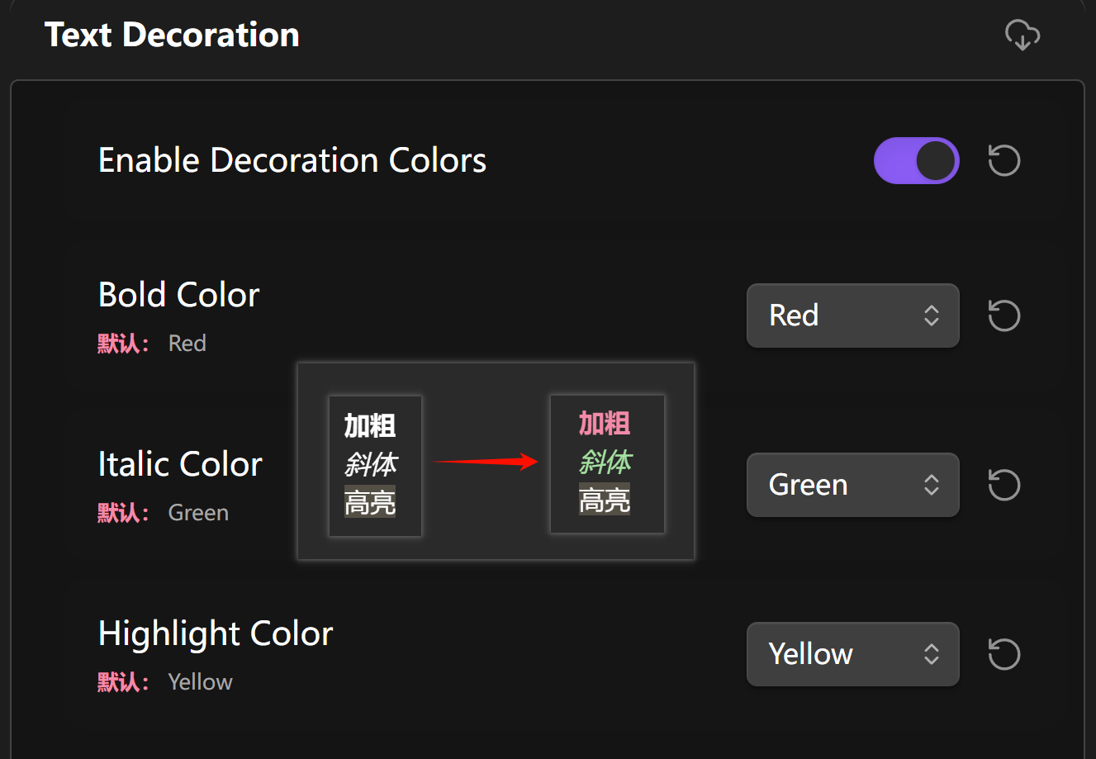Open the Bold Color dropdown showing Red

[x=852, y=315]
